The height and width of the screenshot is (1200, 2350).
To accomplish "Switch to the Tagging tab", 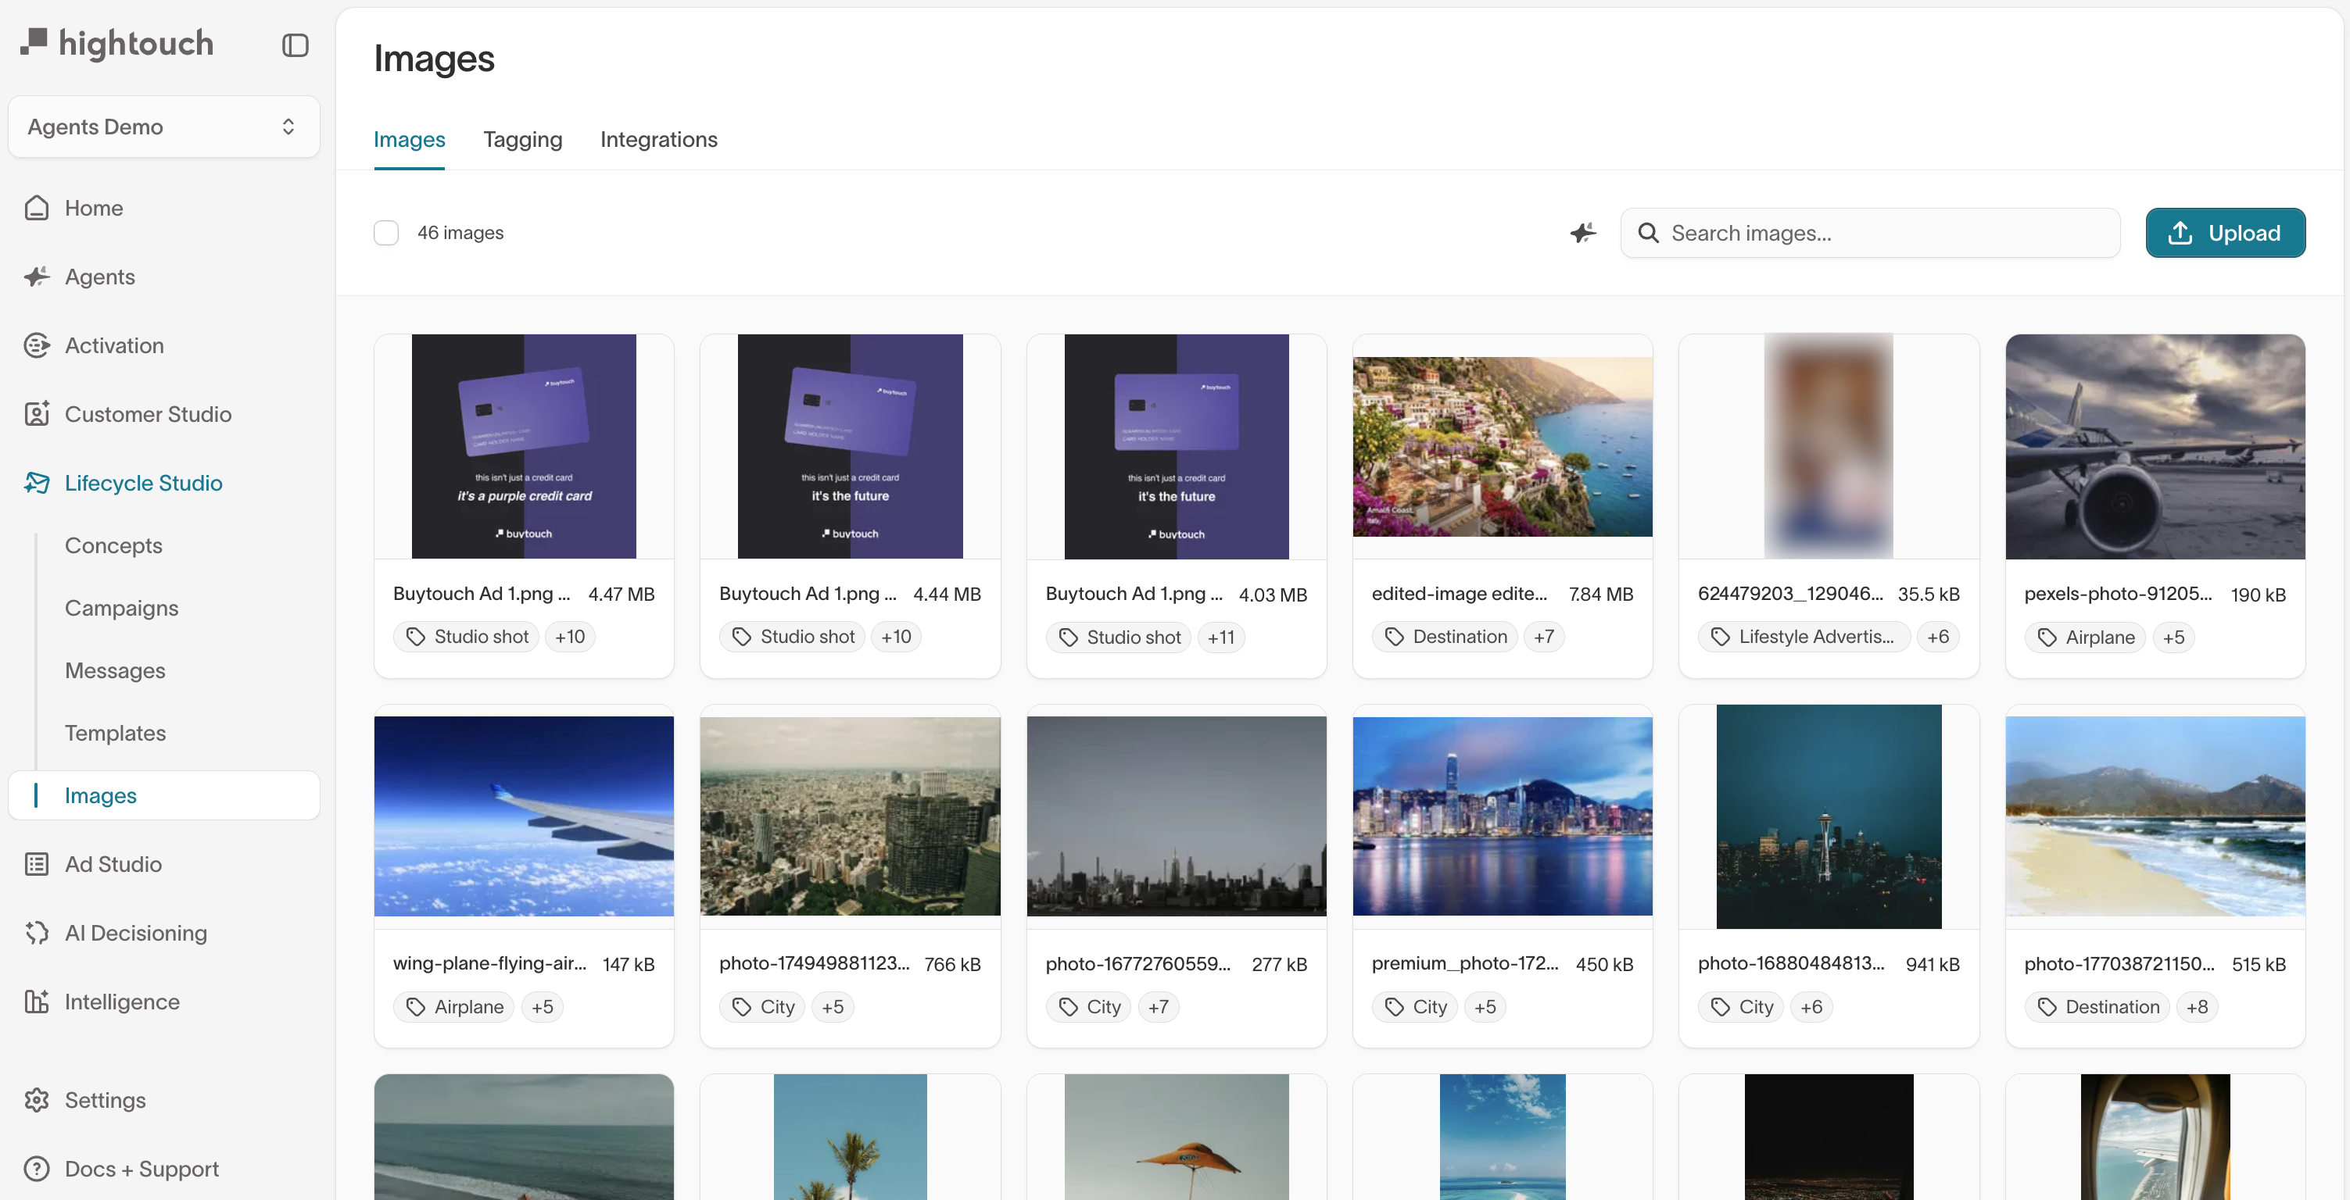I will click(521, 140).
